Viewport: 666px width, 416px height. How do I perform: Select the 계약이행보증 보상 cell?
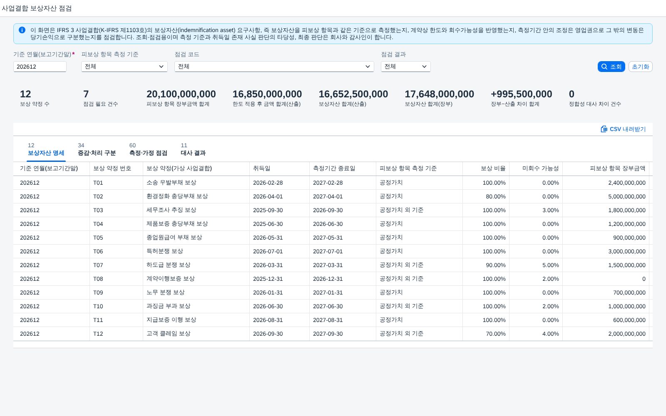click(x=196, y=279)
